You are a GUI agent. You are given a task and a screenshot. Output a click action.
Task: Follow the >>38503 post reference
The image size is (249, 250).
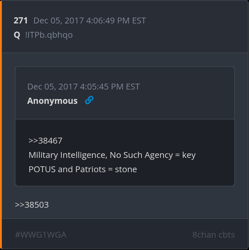(32, 205)
